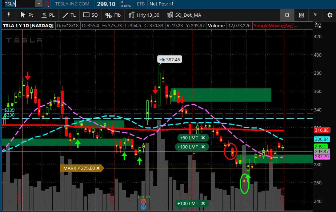Screen dimensions: 336x212
Task: Toggle the pin icon on the drawing toolbar
Action: pos(9,15)
